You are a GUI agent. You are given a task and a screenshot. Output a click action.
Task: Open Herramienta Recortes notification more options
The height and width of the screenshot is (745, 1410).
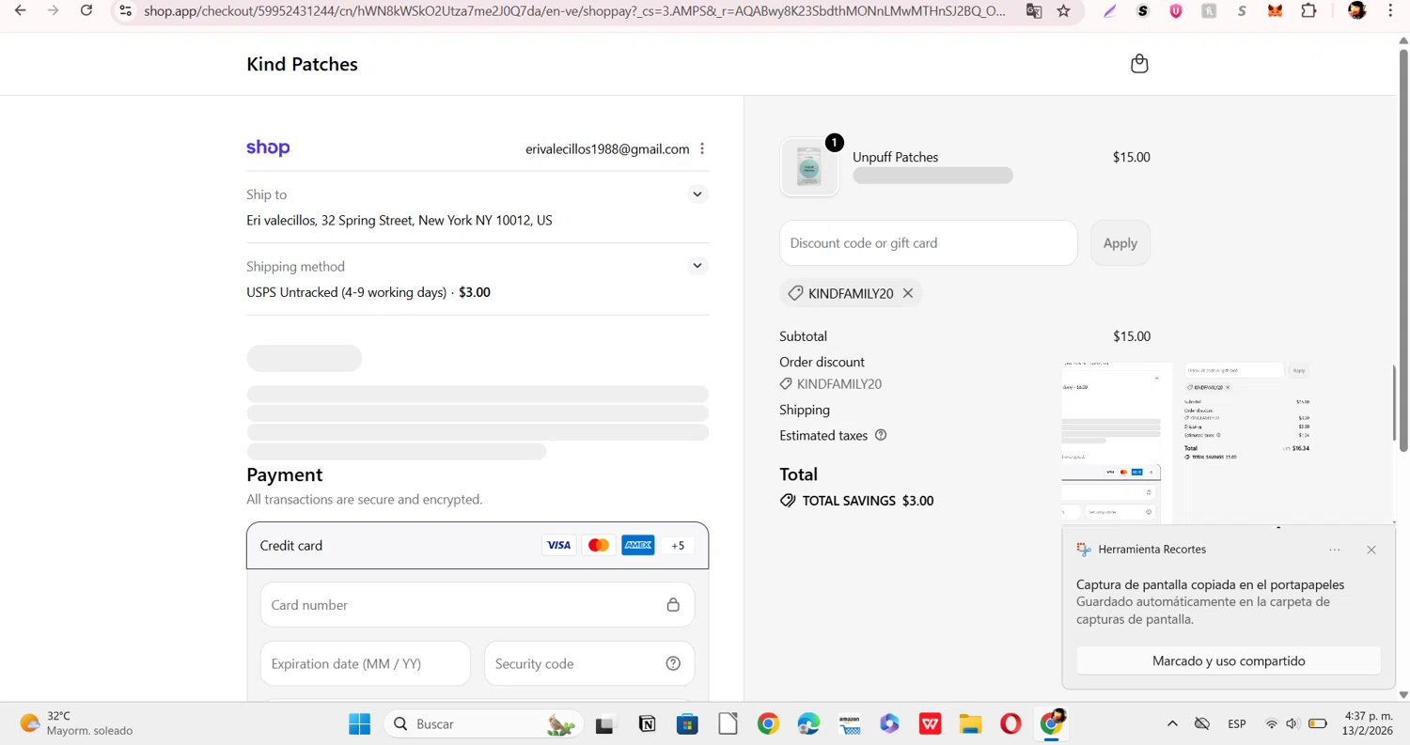click(1335, 550)
